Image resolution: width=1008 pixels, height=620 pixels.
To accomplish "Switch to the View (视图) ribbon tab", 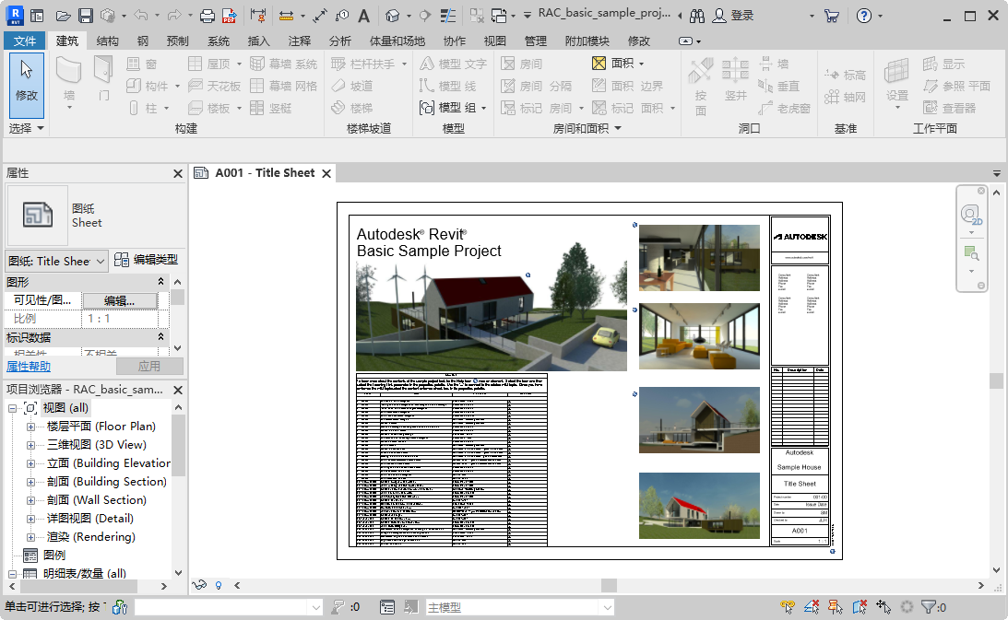I will 495,41.
